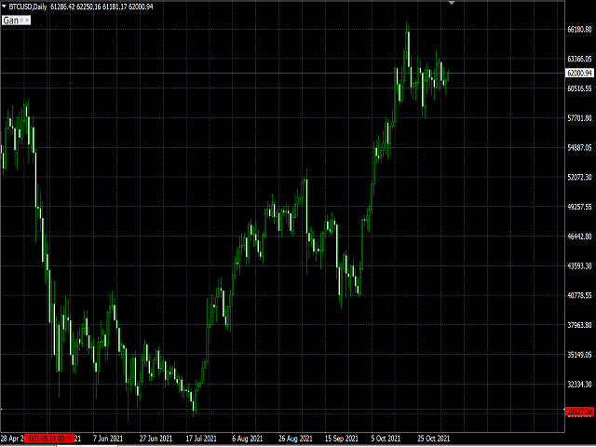Open the chart dropdown triangle beside BTCUSD,Daily
This screenshot has width=596, height=447.
pyautogui.click(x=4, y=7)
